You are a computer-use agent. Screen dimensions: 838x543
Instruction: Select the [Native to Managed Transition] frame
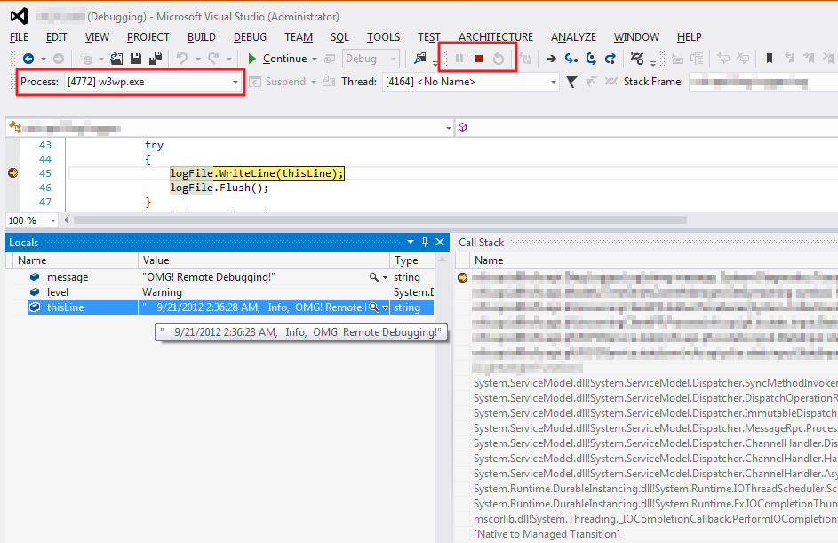coord(547,534)
